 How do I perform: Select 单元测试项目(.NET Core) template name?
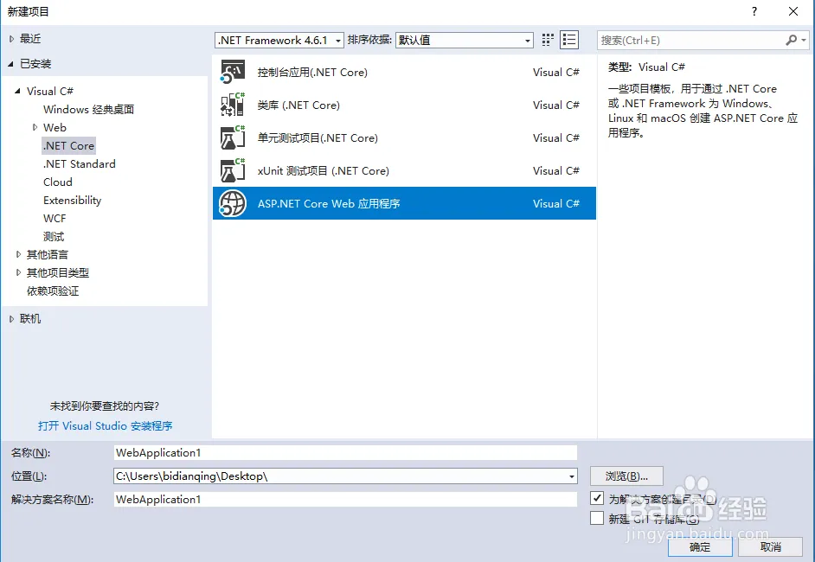318,137
